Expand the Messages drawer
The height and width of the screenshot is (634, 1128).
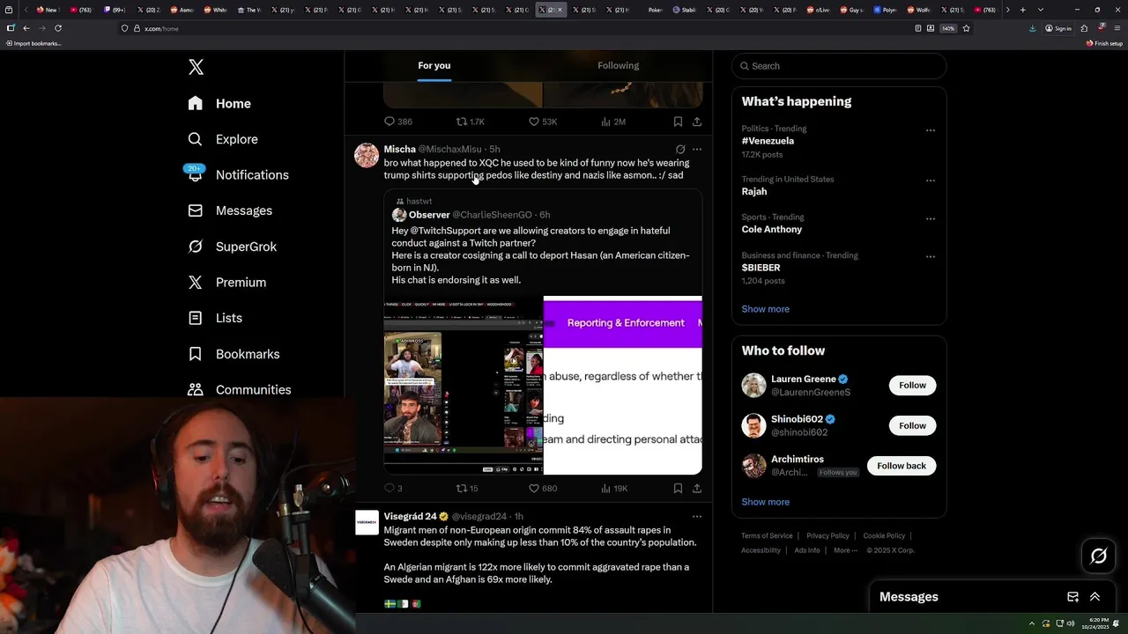(x=1095, y=597)
